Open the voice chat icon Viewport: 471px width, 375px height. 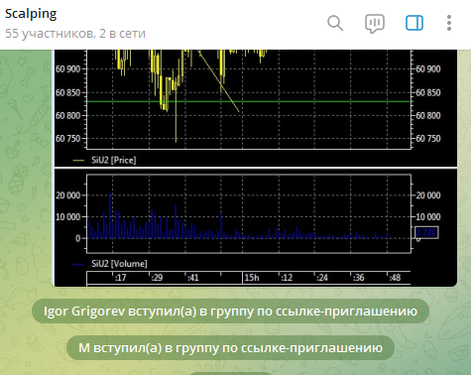pyautogui.click(x=375, y=24)
